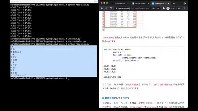This screenshot has height=111, width=198.
Task: Close the PySimpleGUI tab
Action: pyautogui.click(x=128, y=3)
